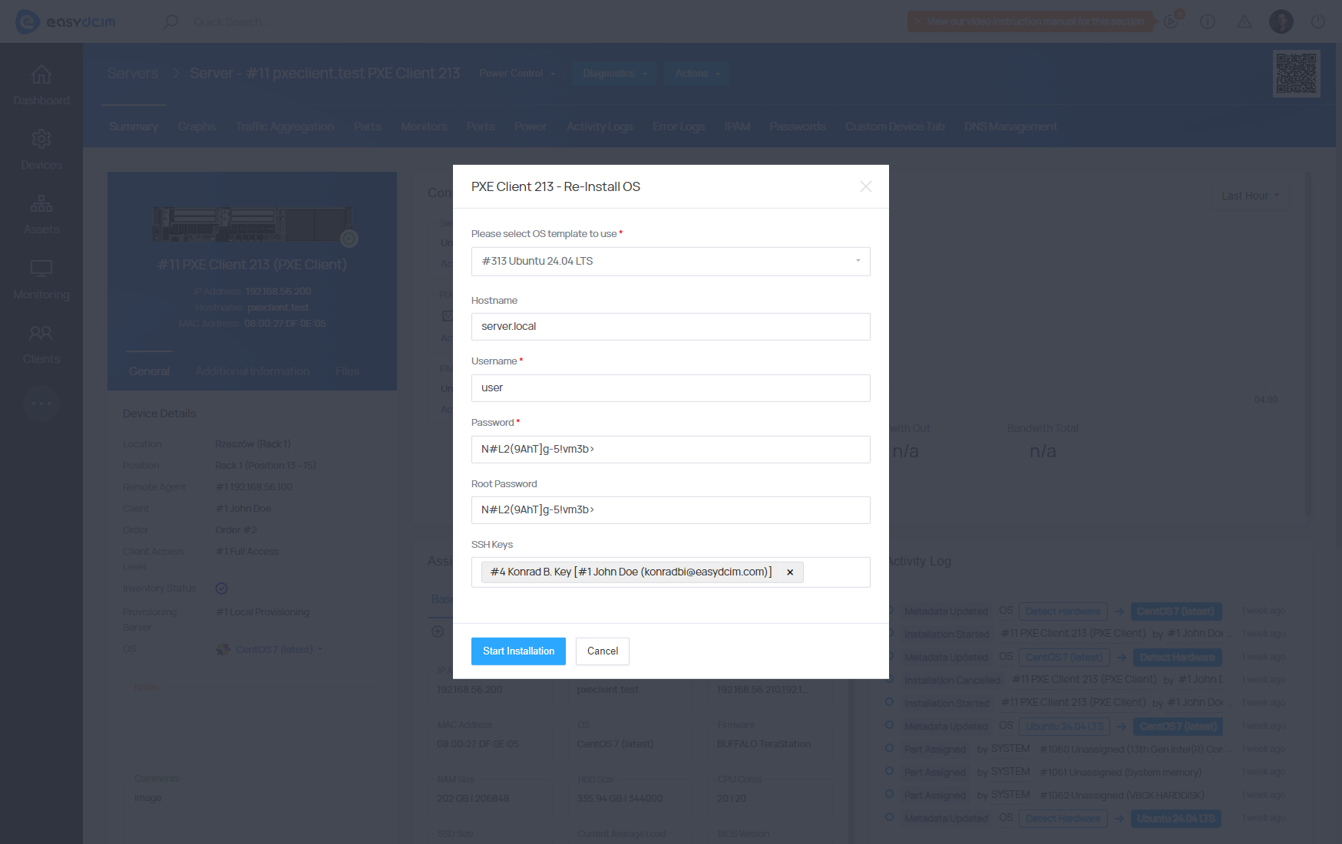The height and width of the screenshot is (844, 1342).
Task: Click the QR code thumbnail
Action: [x=1297, y=74]
